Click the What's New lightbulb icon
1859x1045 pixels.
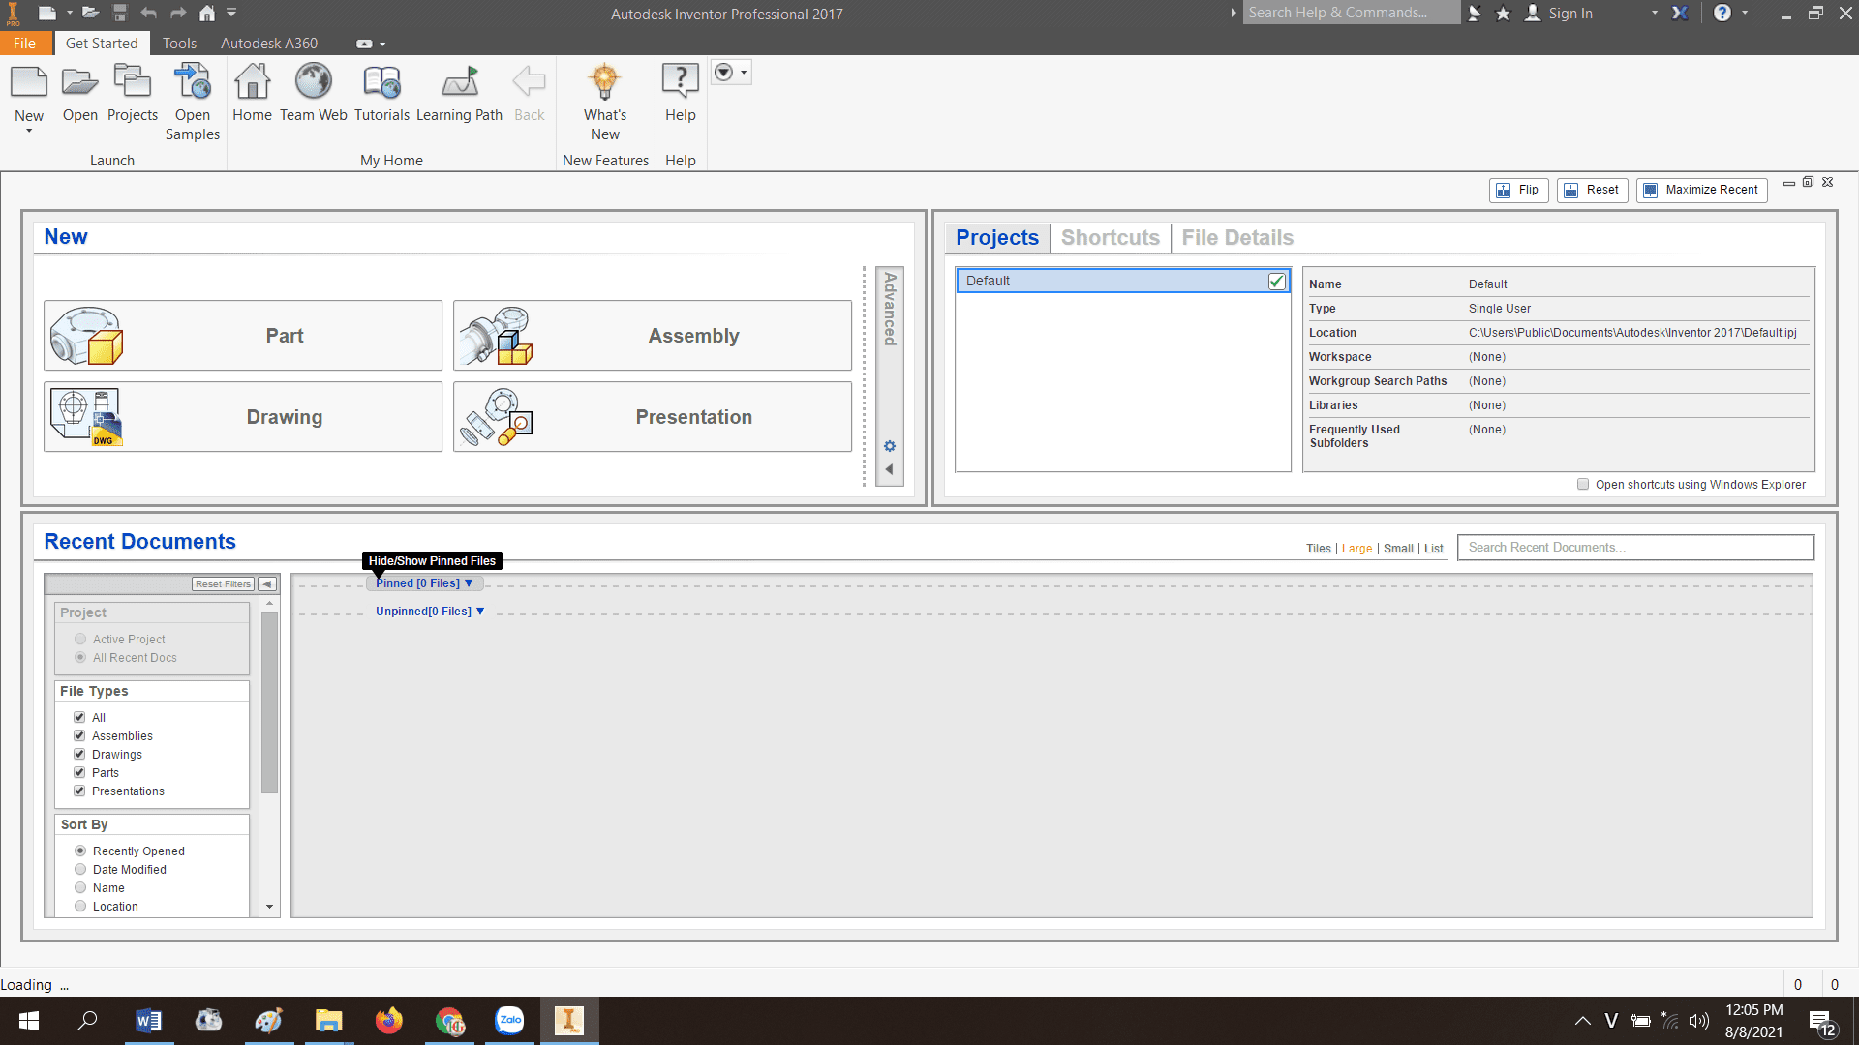[x=605, y=83]
